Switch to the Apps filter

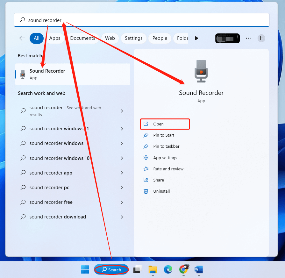55,38
